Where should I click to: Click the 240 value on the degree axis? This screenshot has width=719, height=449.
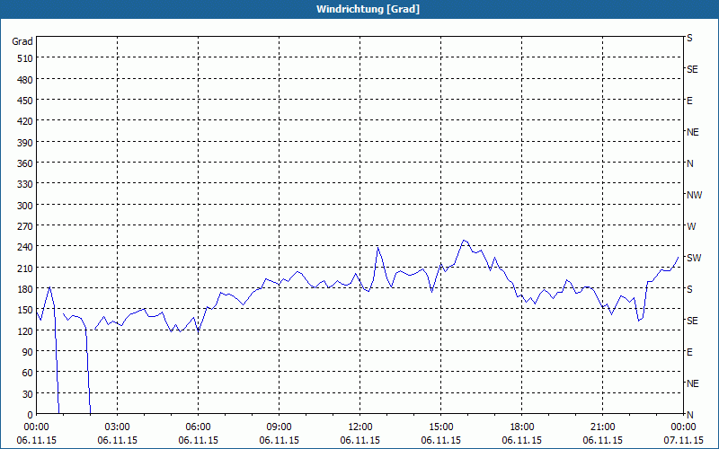[25, 248]
